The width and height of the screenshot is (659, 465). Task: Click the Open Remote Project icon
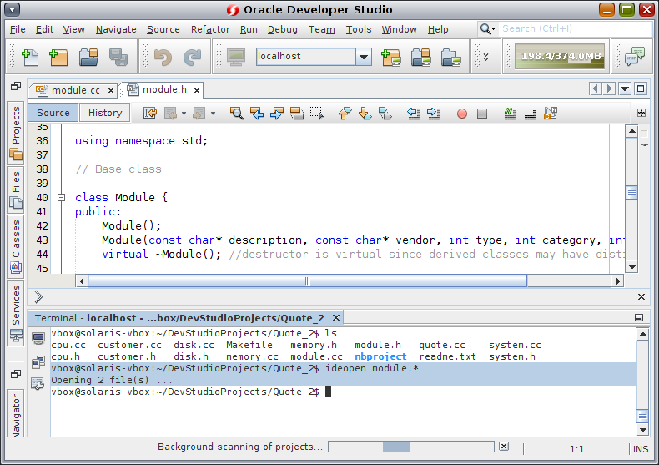click(x=420, y=57)
